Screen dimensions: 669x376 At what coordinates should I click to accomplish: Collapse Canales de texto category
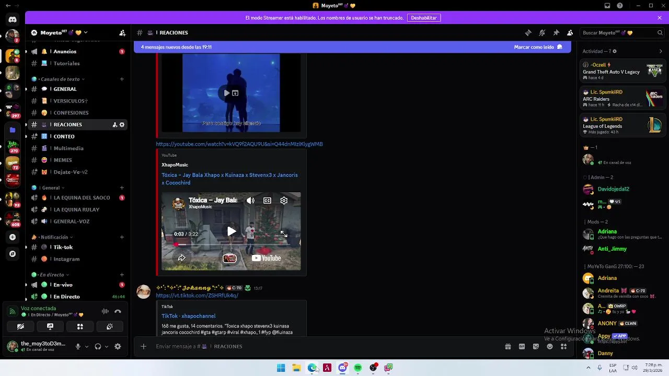(58, 79)
